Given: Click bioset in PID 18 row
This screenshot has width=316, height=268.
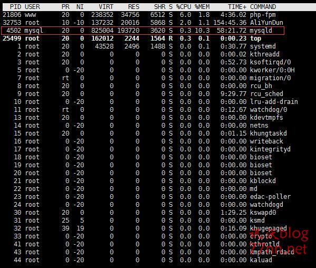Looking at the screenshot, I should (x=261, y=157).
